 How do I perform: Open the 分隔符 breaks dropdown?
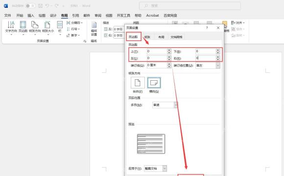pos(74,23)
